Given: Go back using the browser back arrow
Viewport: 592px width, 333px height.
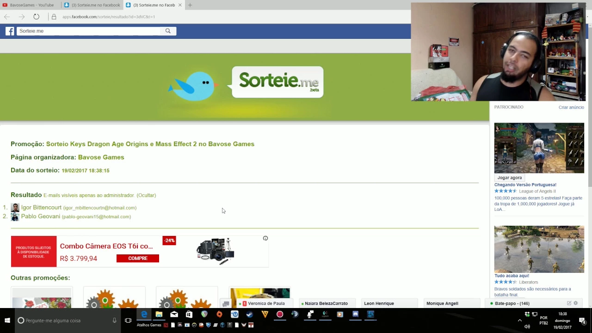Looking at the screenshot, I should (7, 17).
